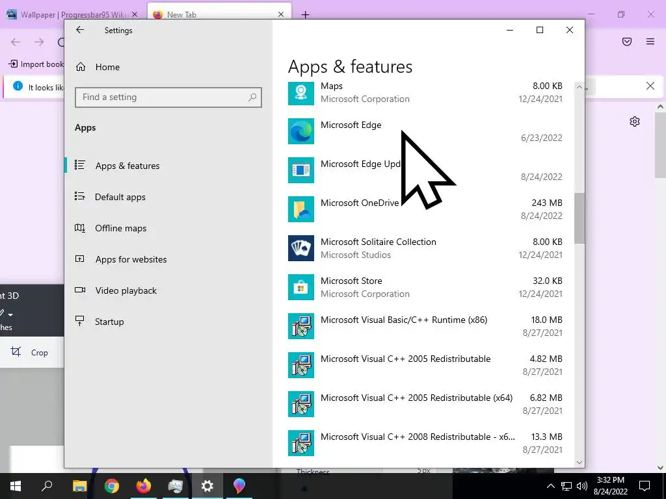Viewport: 666px width, 499px height.
Task: Select the Microsoft OneDrive entry name
Action: pos(360,203)
